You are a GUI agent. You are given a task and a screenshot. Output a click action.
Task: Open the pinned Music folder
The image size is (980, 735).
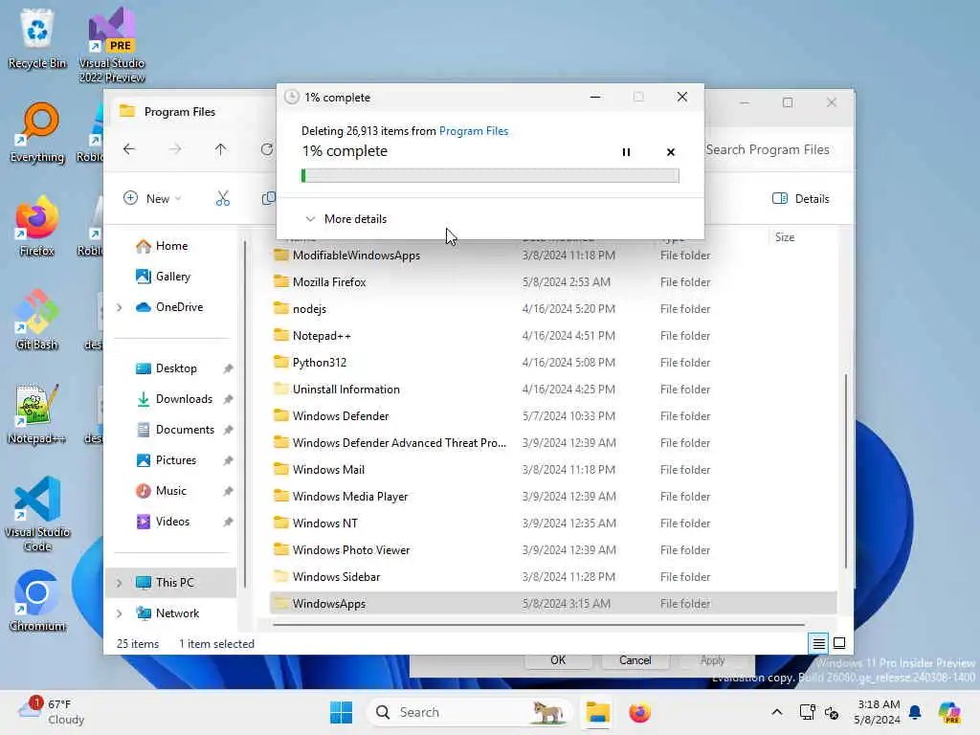170,491
